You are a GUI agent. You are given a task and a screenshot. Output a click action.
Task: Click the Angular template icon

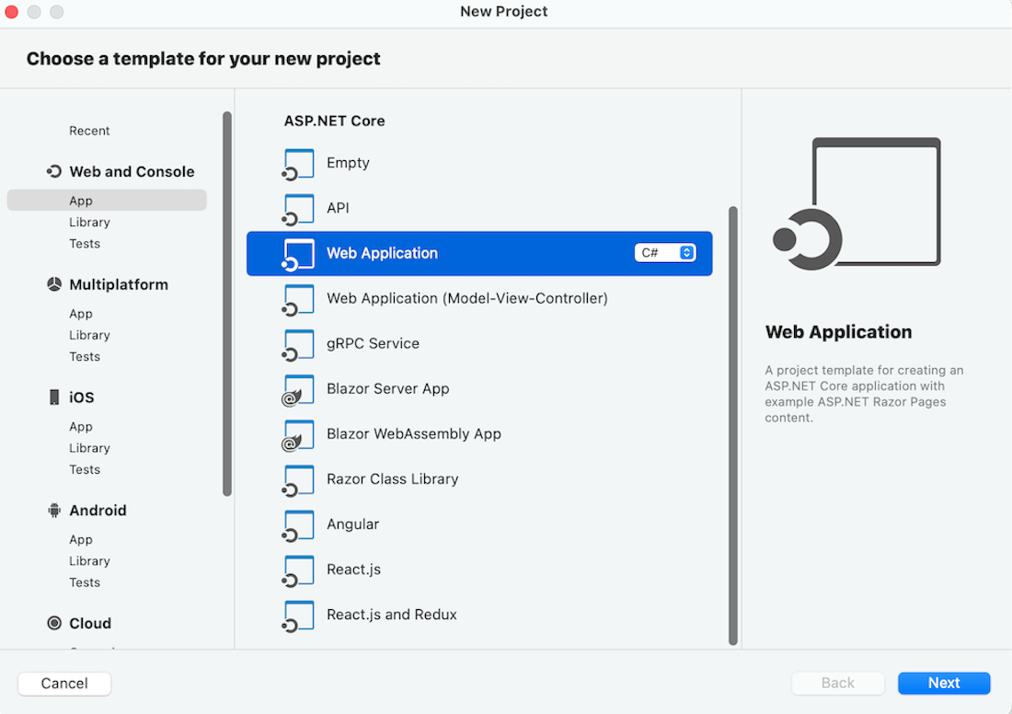298,524
